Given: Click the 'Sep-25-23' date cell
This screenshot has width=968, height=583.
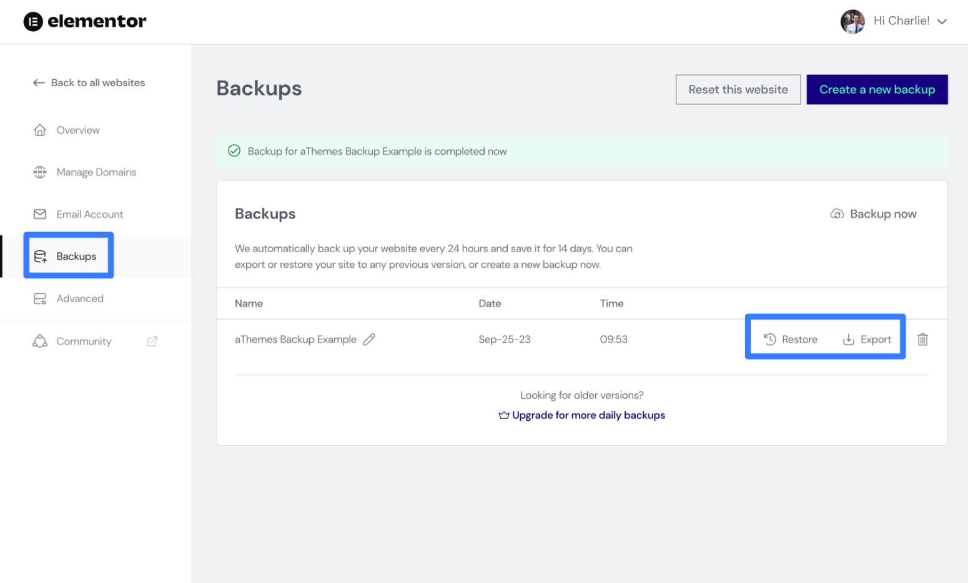Looking at the screenshot, I should tap(505, 340).
